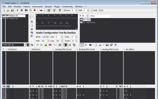This screenshot has width=158, height=99.
Task: Open a module with the folder icon
Action: [8, 10]
